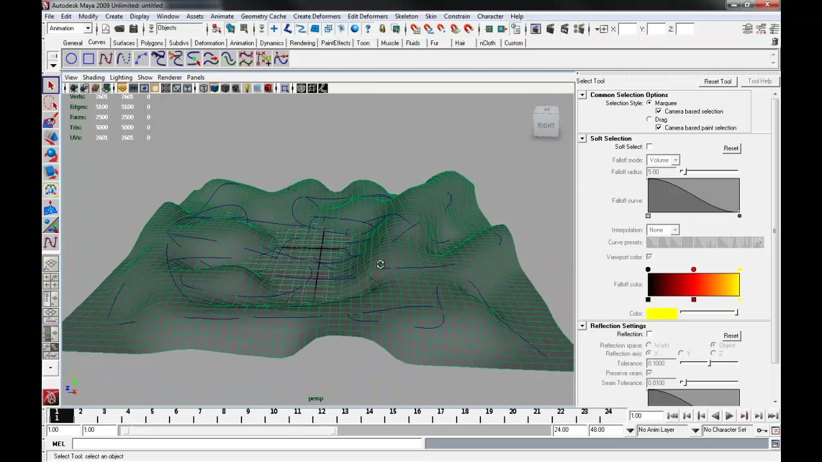Click Reset in Reflection Settings section
822x462 pixels.
coord(731,336)
